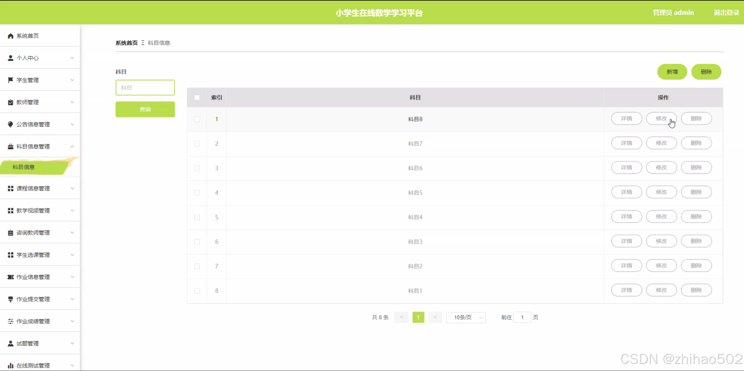This screenshot has width=744, height=371.
Task: Toggle the select-all checkbox in table header
Action: (197, 98)
